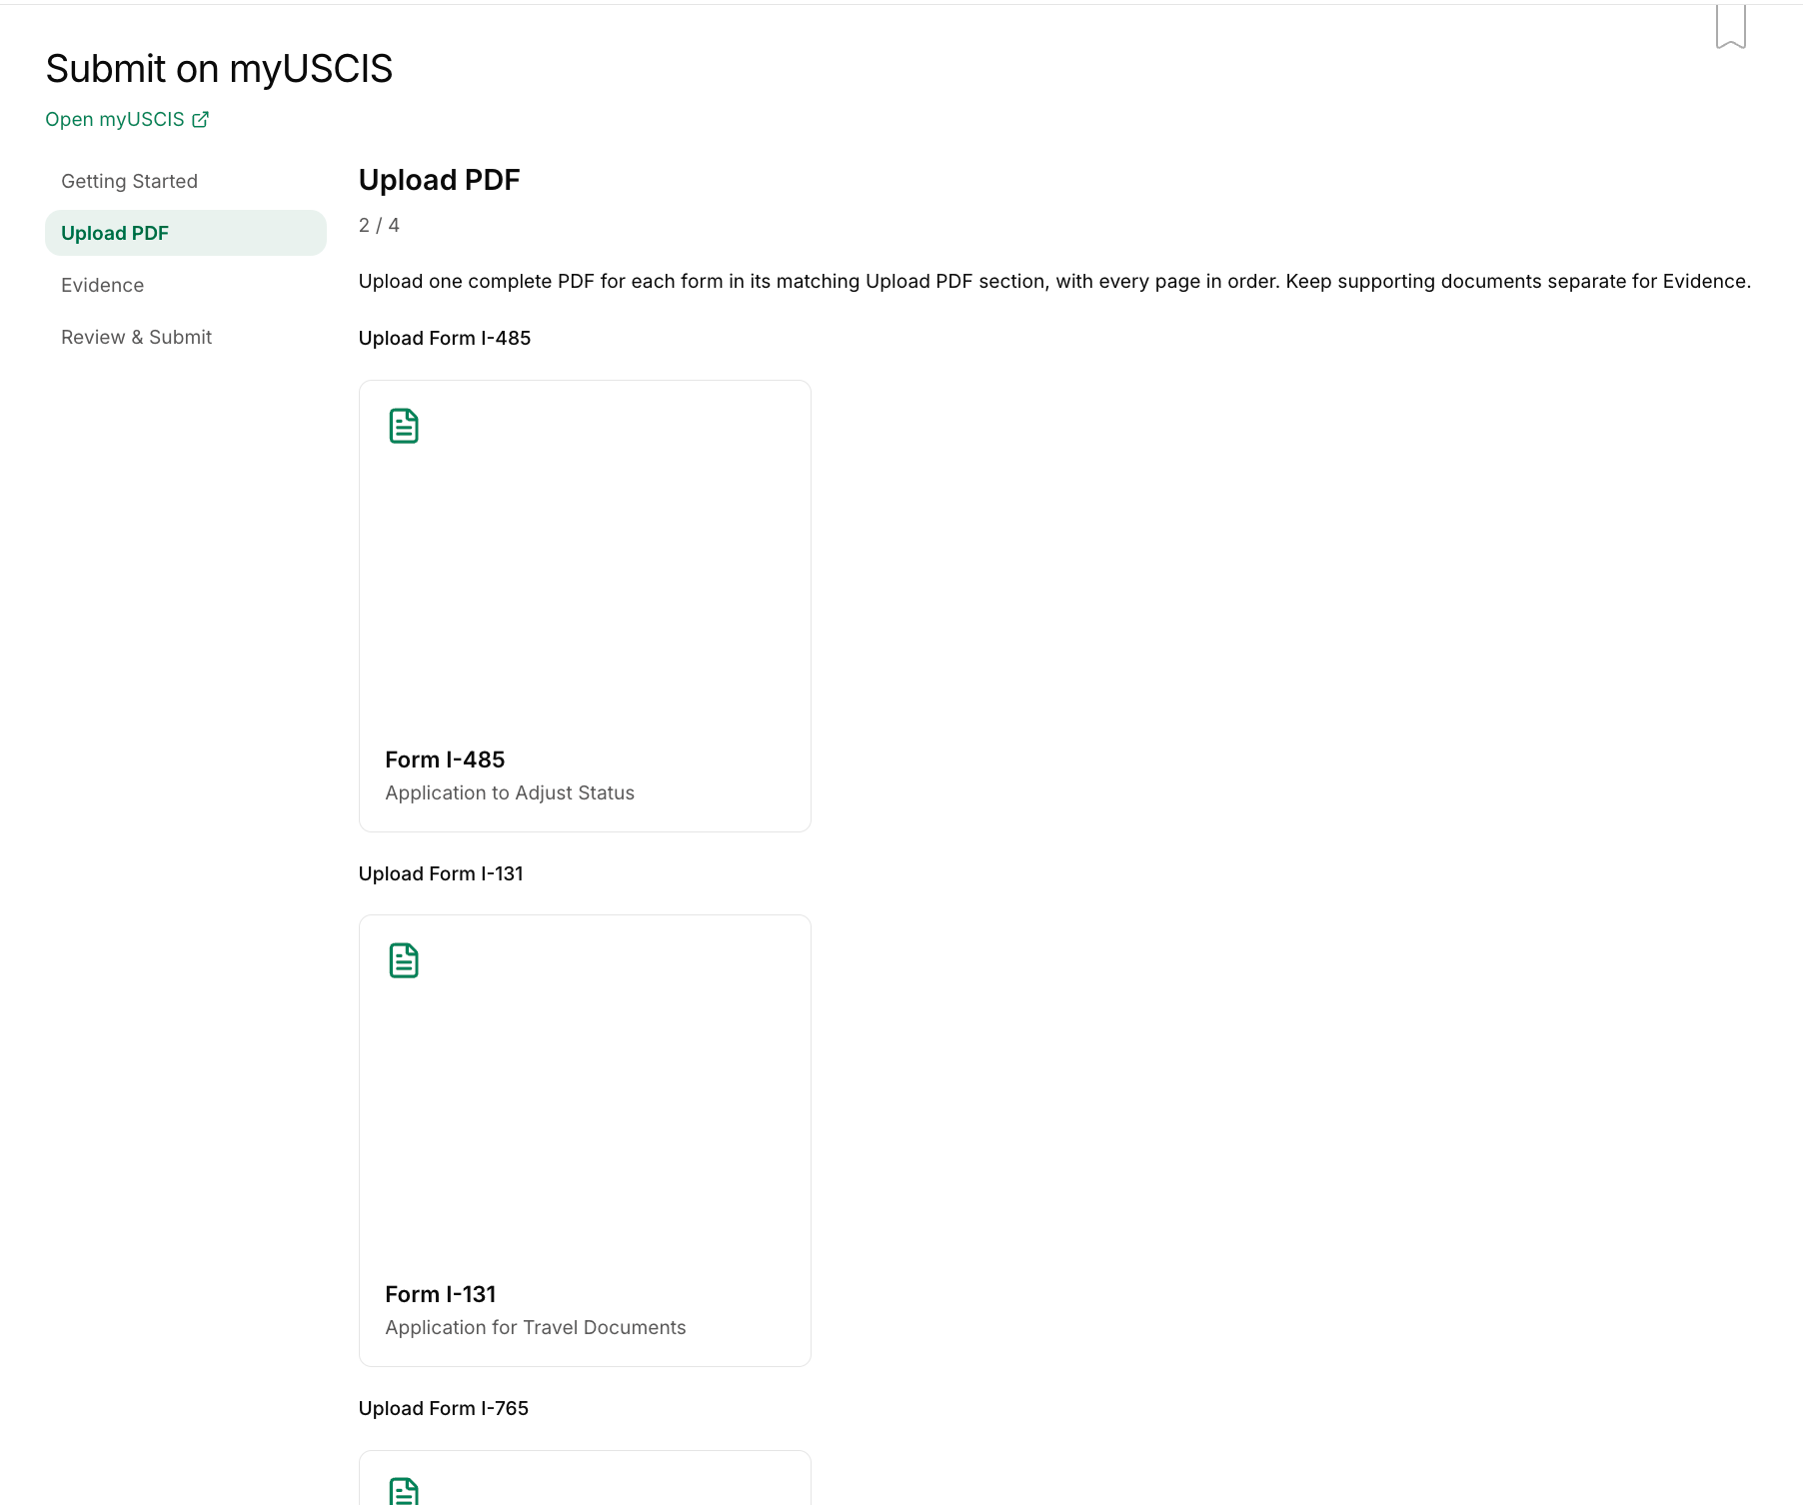Open the myUSCIS link
This screenshot has width=1803, height=1505.
127,119
